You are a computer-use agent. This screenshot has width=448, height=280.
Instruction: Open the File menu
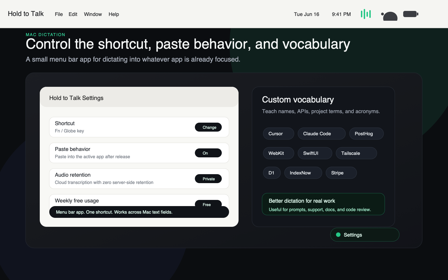[x=59, y=14]
